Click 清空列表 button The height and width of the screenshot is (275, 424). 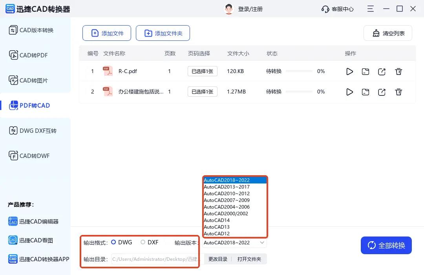(x=388, y=33)
